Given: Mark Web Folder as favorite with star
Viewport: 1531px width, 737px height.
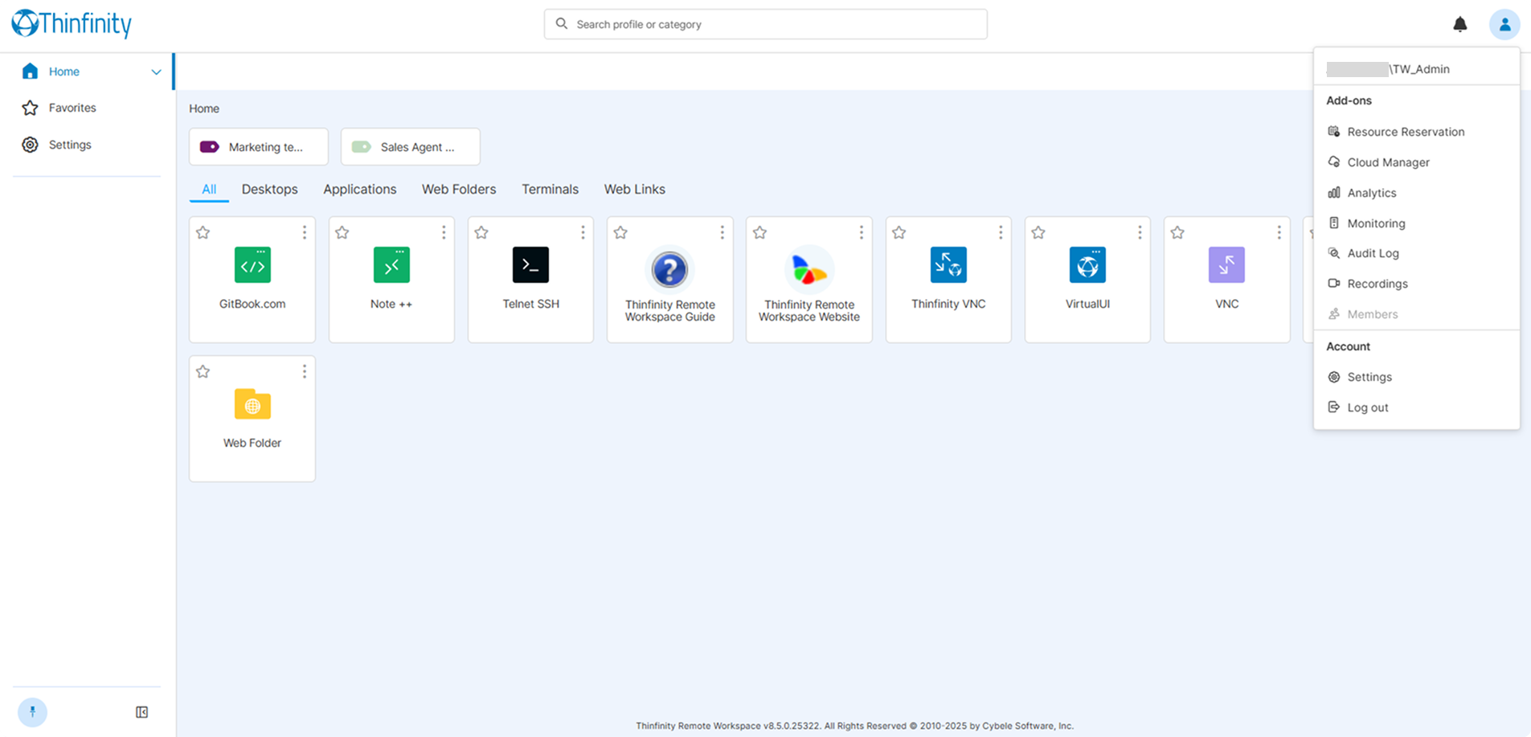Looking at the screenshot, I should (x=203, y=372).
